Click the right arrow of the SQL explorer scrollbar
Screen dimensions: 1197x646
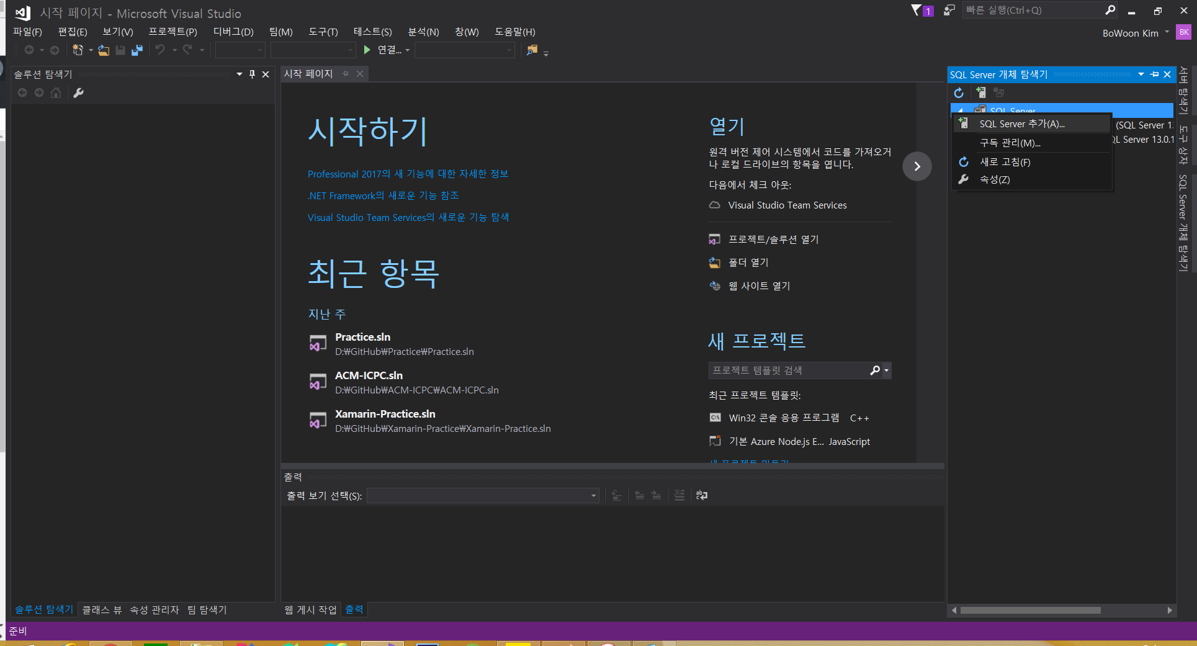(x=1170, y=610)
